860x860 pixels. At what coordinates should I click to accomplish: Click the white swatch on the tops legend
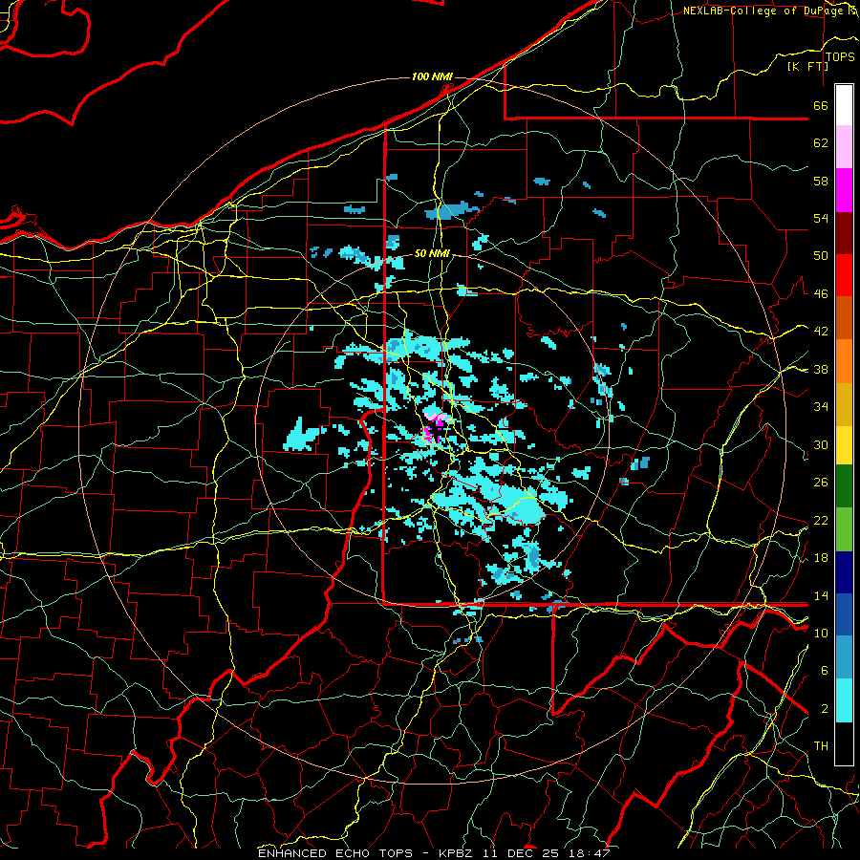click(844, 105)
